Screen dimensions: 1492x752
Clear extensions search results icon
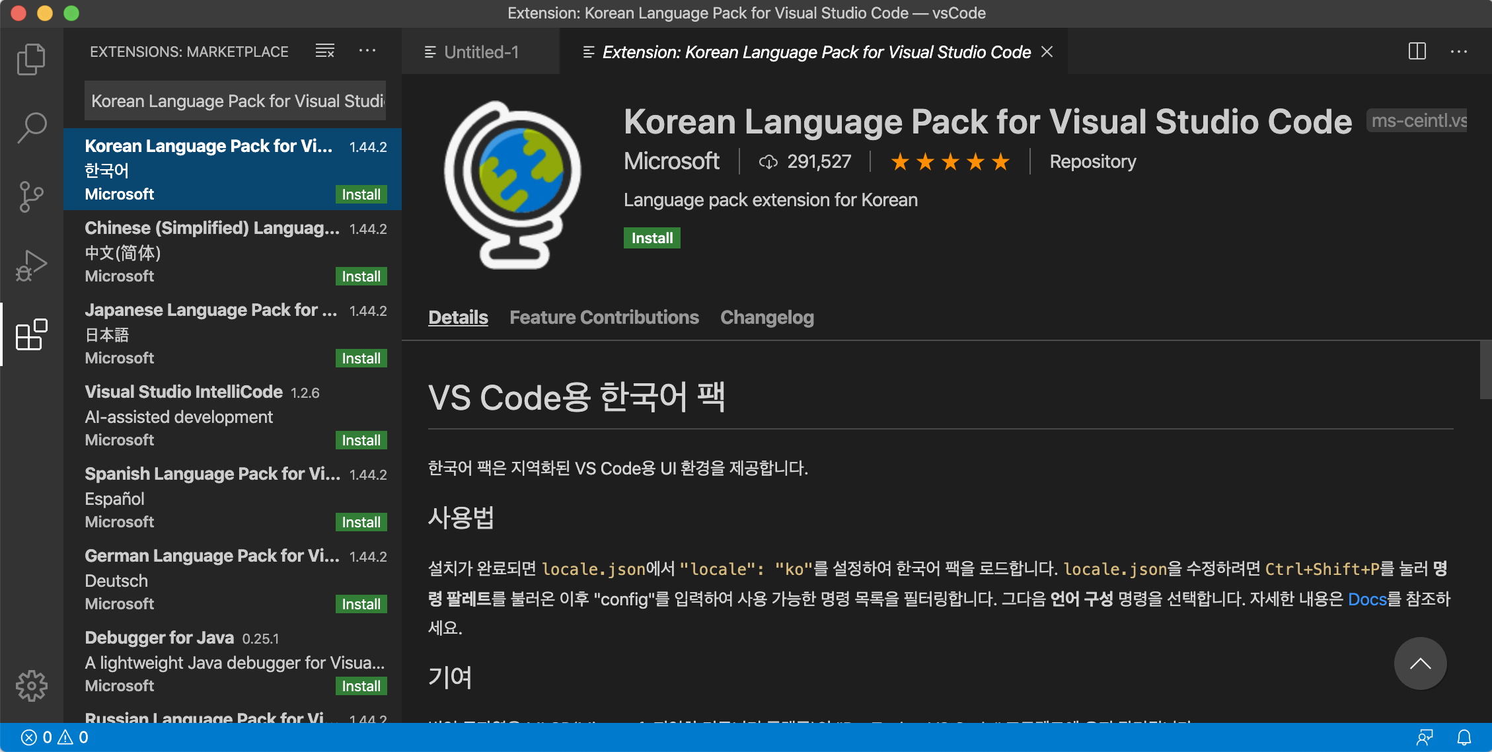324,51
